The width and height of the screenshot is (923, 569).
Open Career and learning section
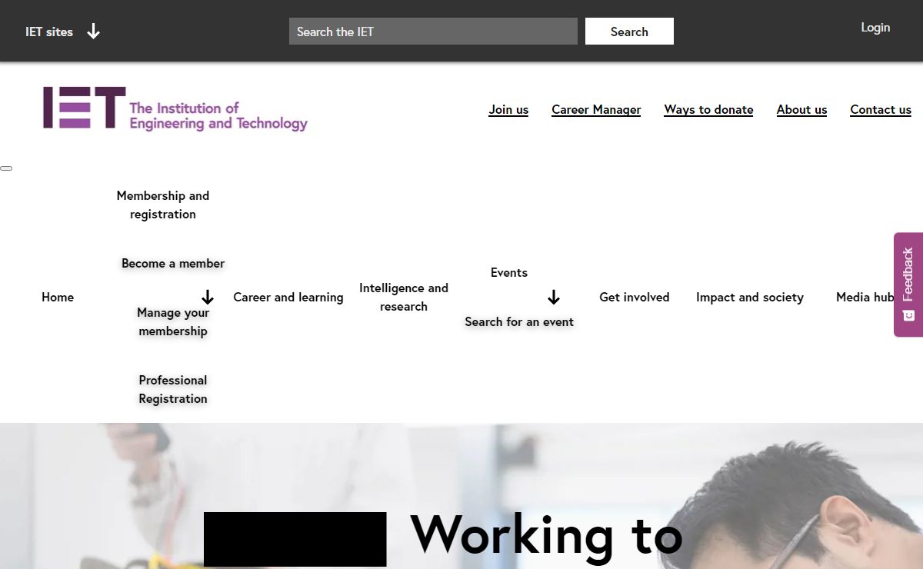click(288, 298)
